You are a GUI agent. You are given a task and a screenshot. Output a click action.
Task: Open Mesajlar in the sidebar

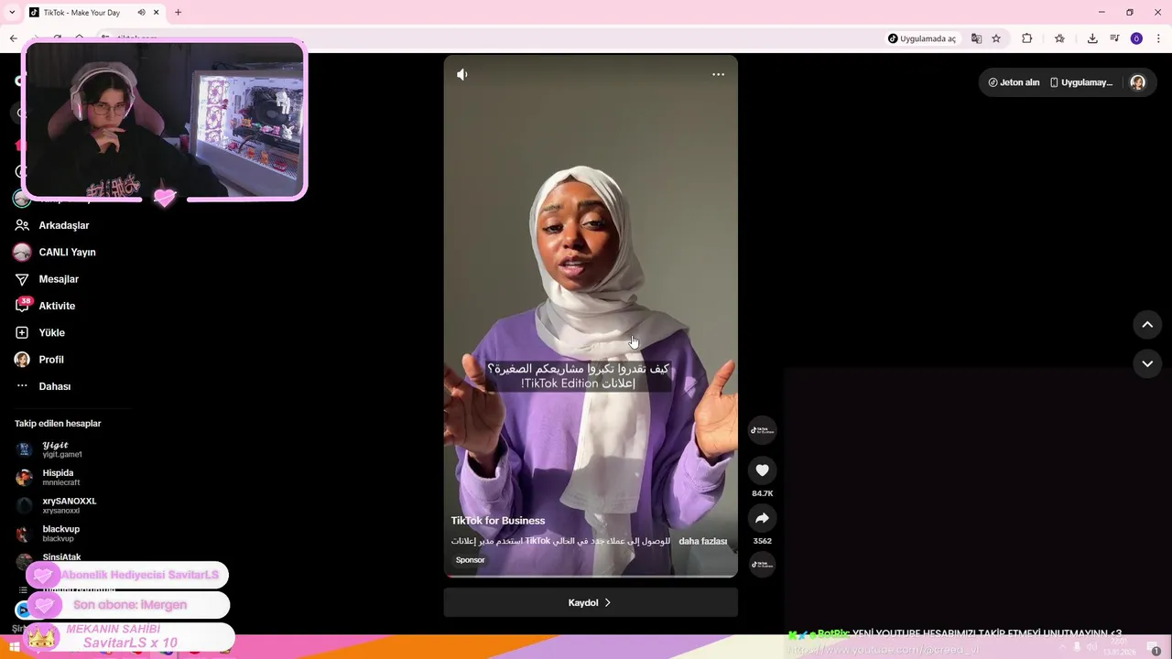[59, 279]
